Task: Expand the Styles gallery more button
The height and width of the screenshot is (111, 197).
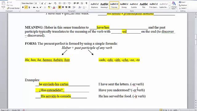Action: tap(170, 8)
